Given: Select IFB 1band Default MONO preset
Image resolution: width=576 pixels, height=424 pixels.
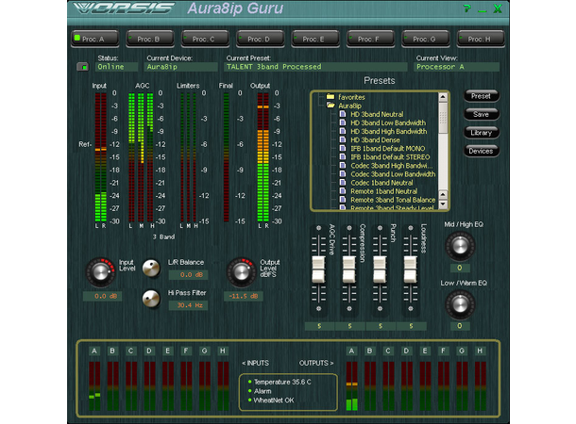Looking at the screenshot, I should point(382,149).
